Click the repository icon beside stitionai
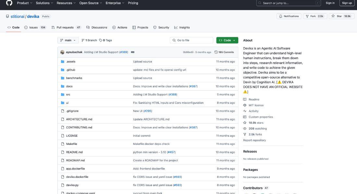357x194 pixels. tap(7, 16)
